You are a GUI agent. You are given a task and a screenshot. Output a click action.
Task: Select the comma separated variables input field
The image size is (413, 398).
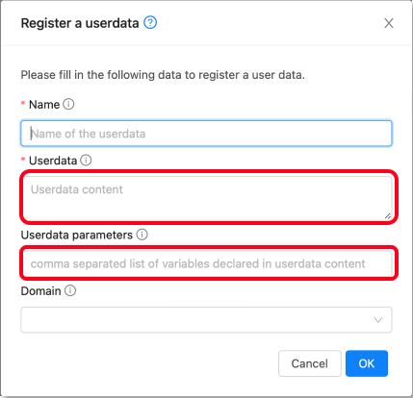pos(206,263)
